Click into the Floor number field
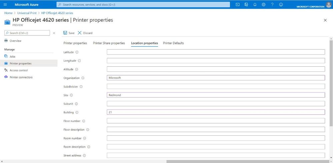The height and width of the screenshot is (163, 333). [x=216, y=121]
